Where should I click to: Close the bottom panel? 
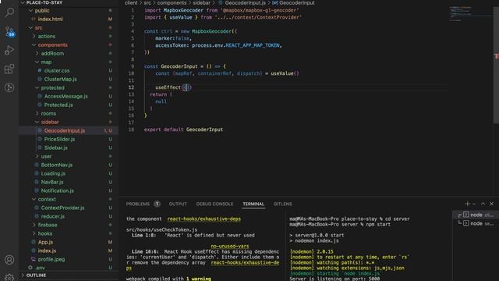pos(491,204)
